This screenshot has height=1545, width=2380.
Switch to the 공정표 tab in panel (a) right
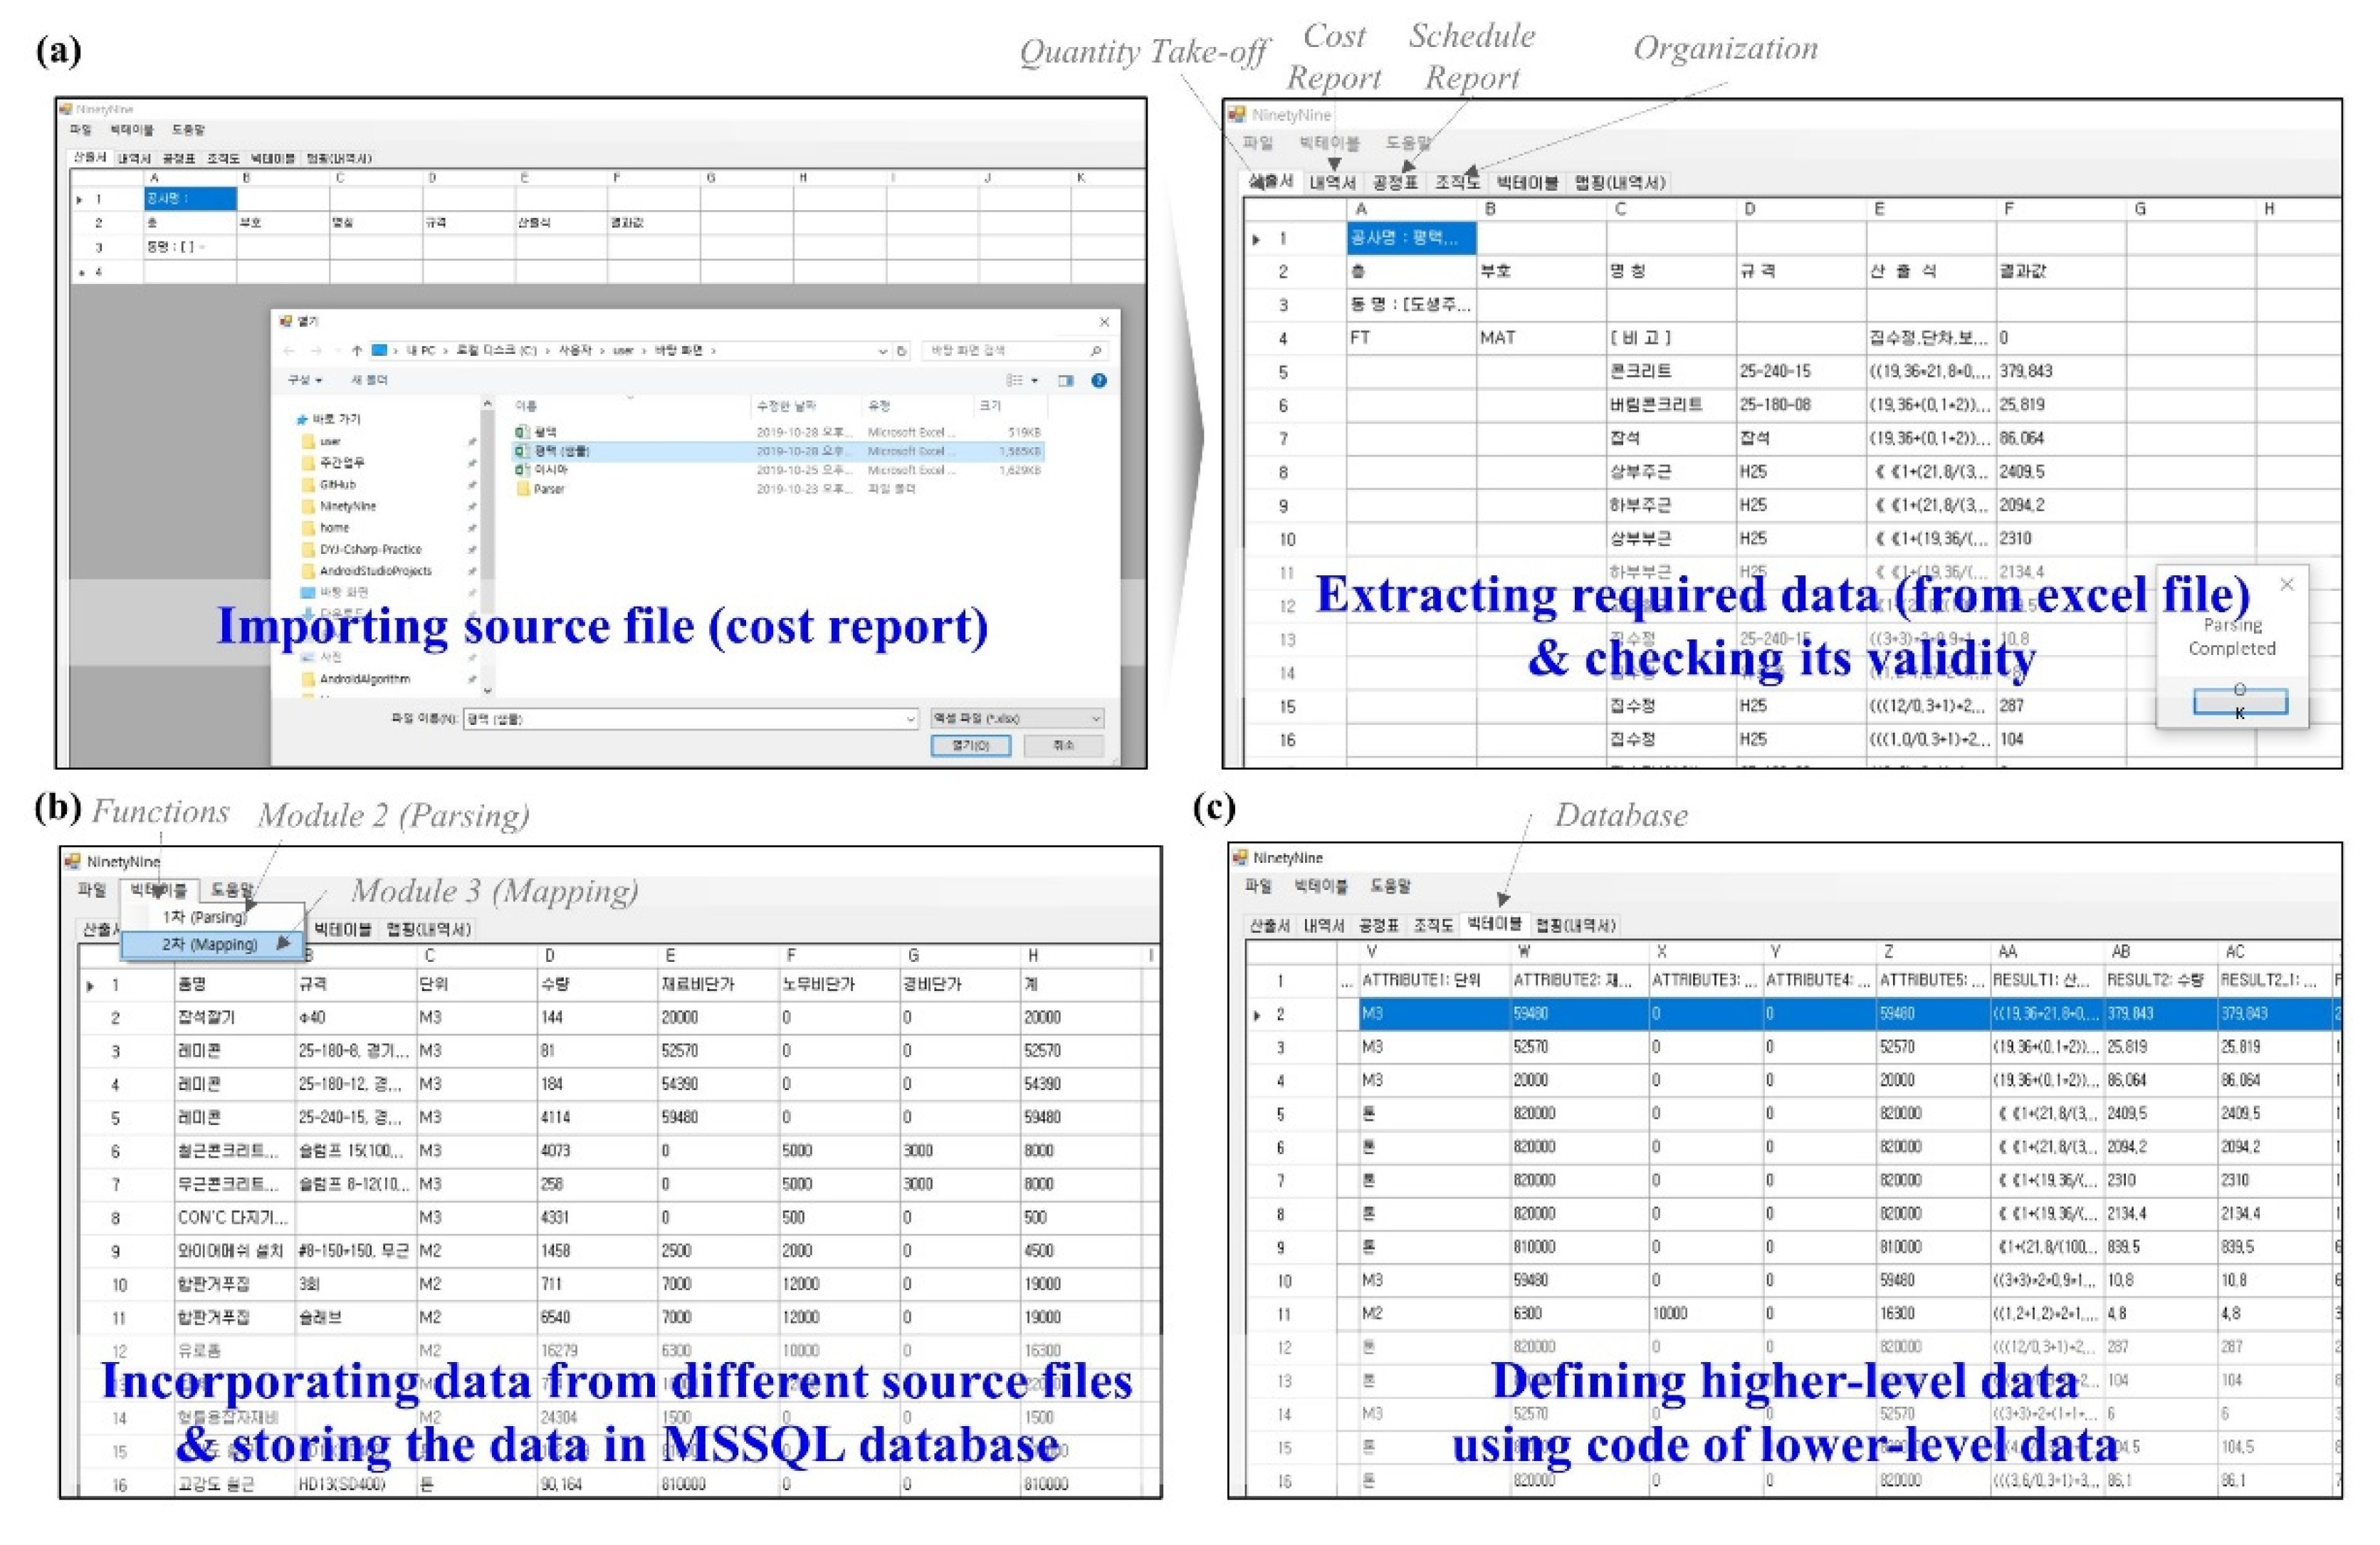pyautogui.click(x=1394, y=183)
